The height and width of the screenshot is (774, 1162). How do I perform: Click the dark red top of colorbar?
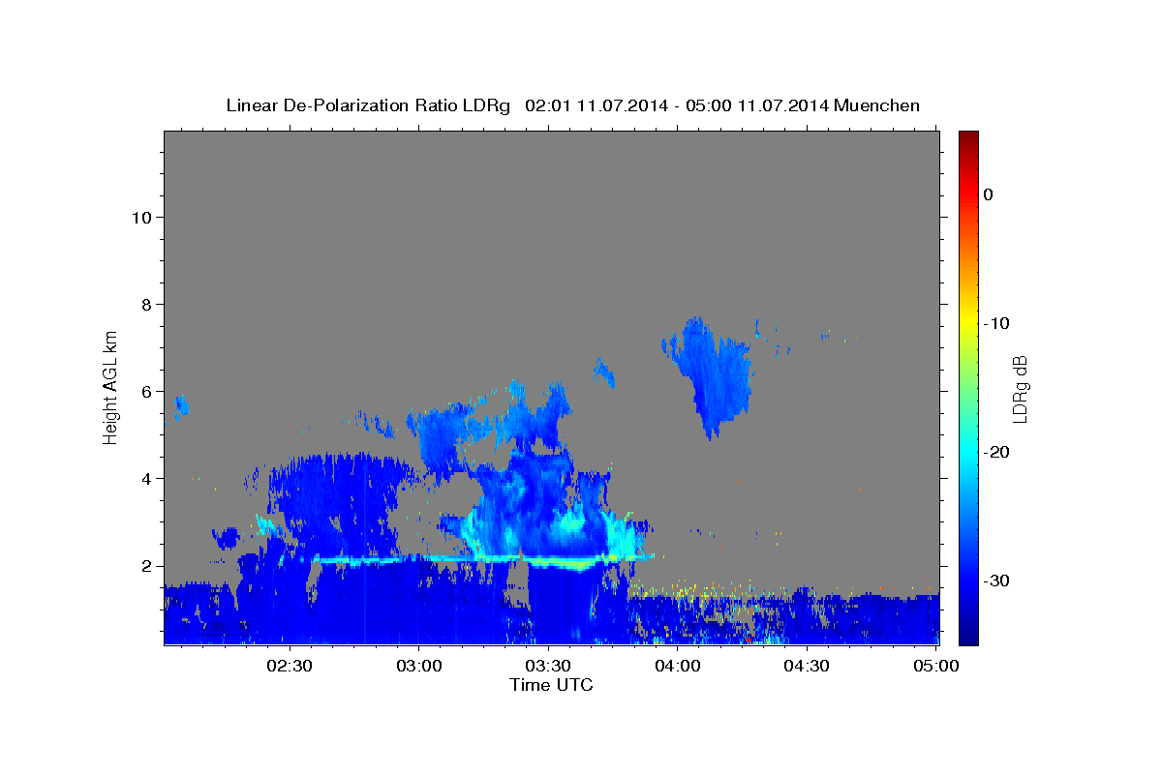968,138
